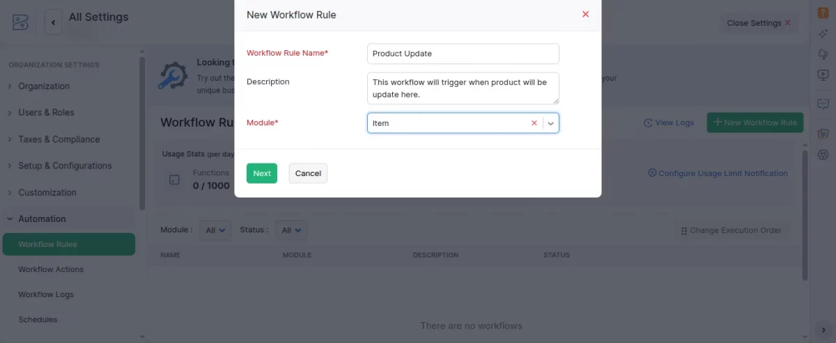Open the Module filter All dropdown

[215, 230]
